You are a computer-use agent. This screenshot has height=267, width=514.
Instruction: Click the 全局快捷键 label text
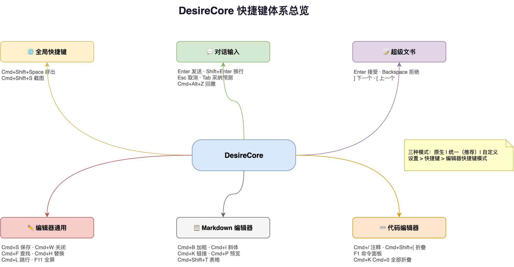51,52
